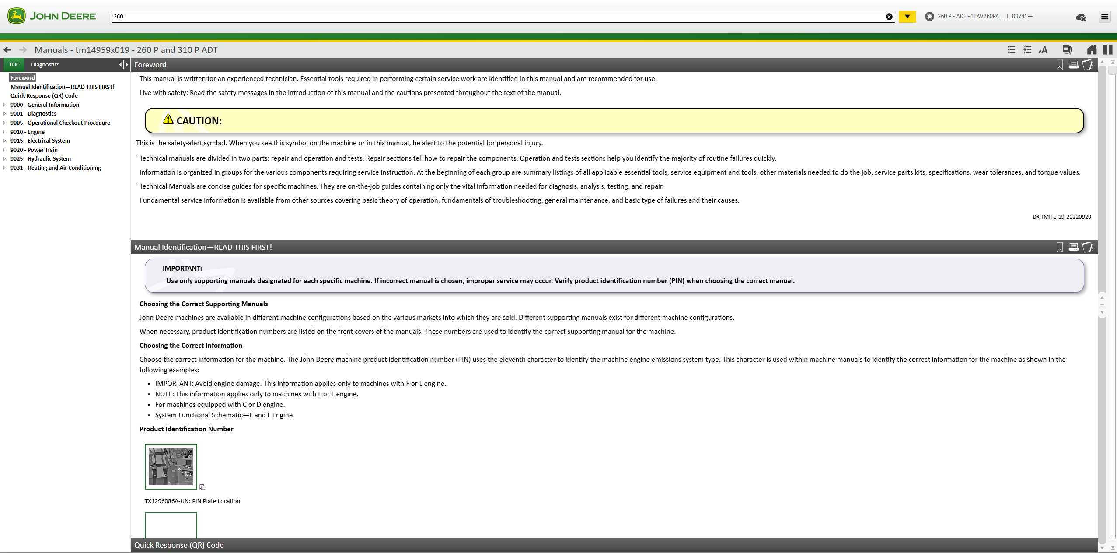Expand the 9010 - Engine section
Image resolution: width=1117 pixels, height=553 pixels.
[5, 132]
